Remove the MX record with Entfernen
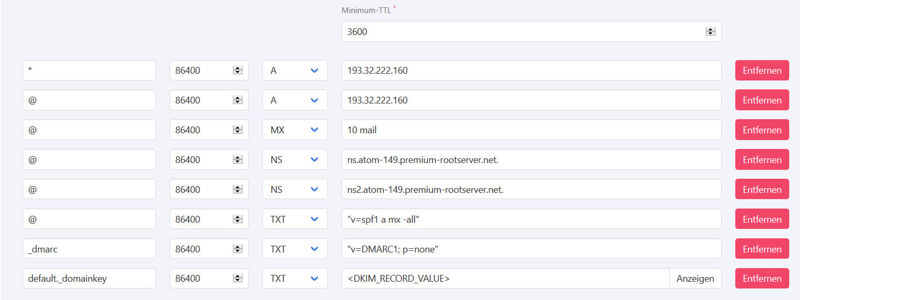The image size is (917, 300). tap(761, 130)
